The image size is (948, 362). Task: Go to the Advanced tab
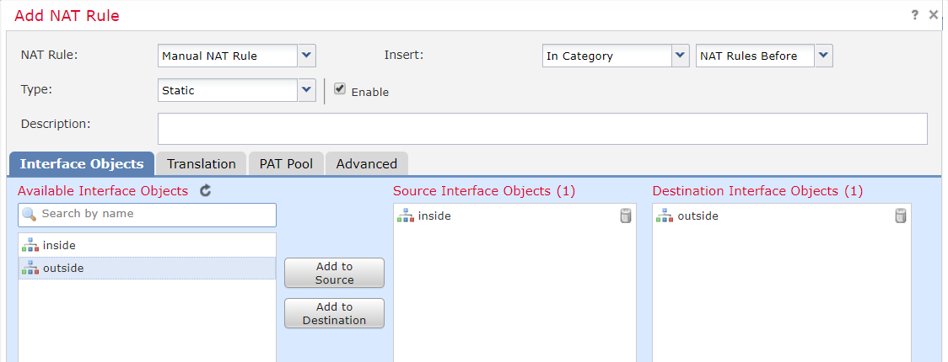(366, 164)
